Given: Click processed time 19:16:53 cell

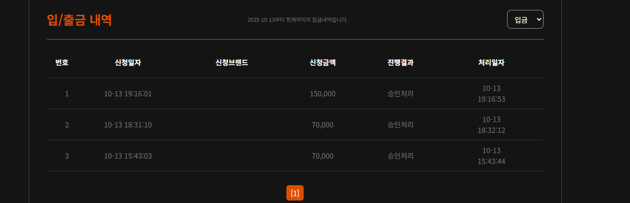Looking at the screenshot, I should pyautogui.click(x=491, y=94).
